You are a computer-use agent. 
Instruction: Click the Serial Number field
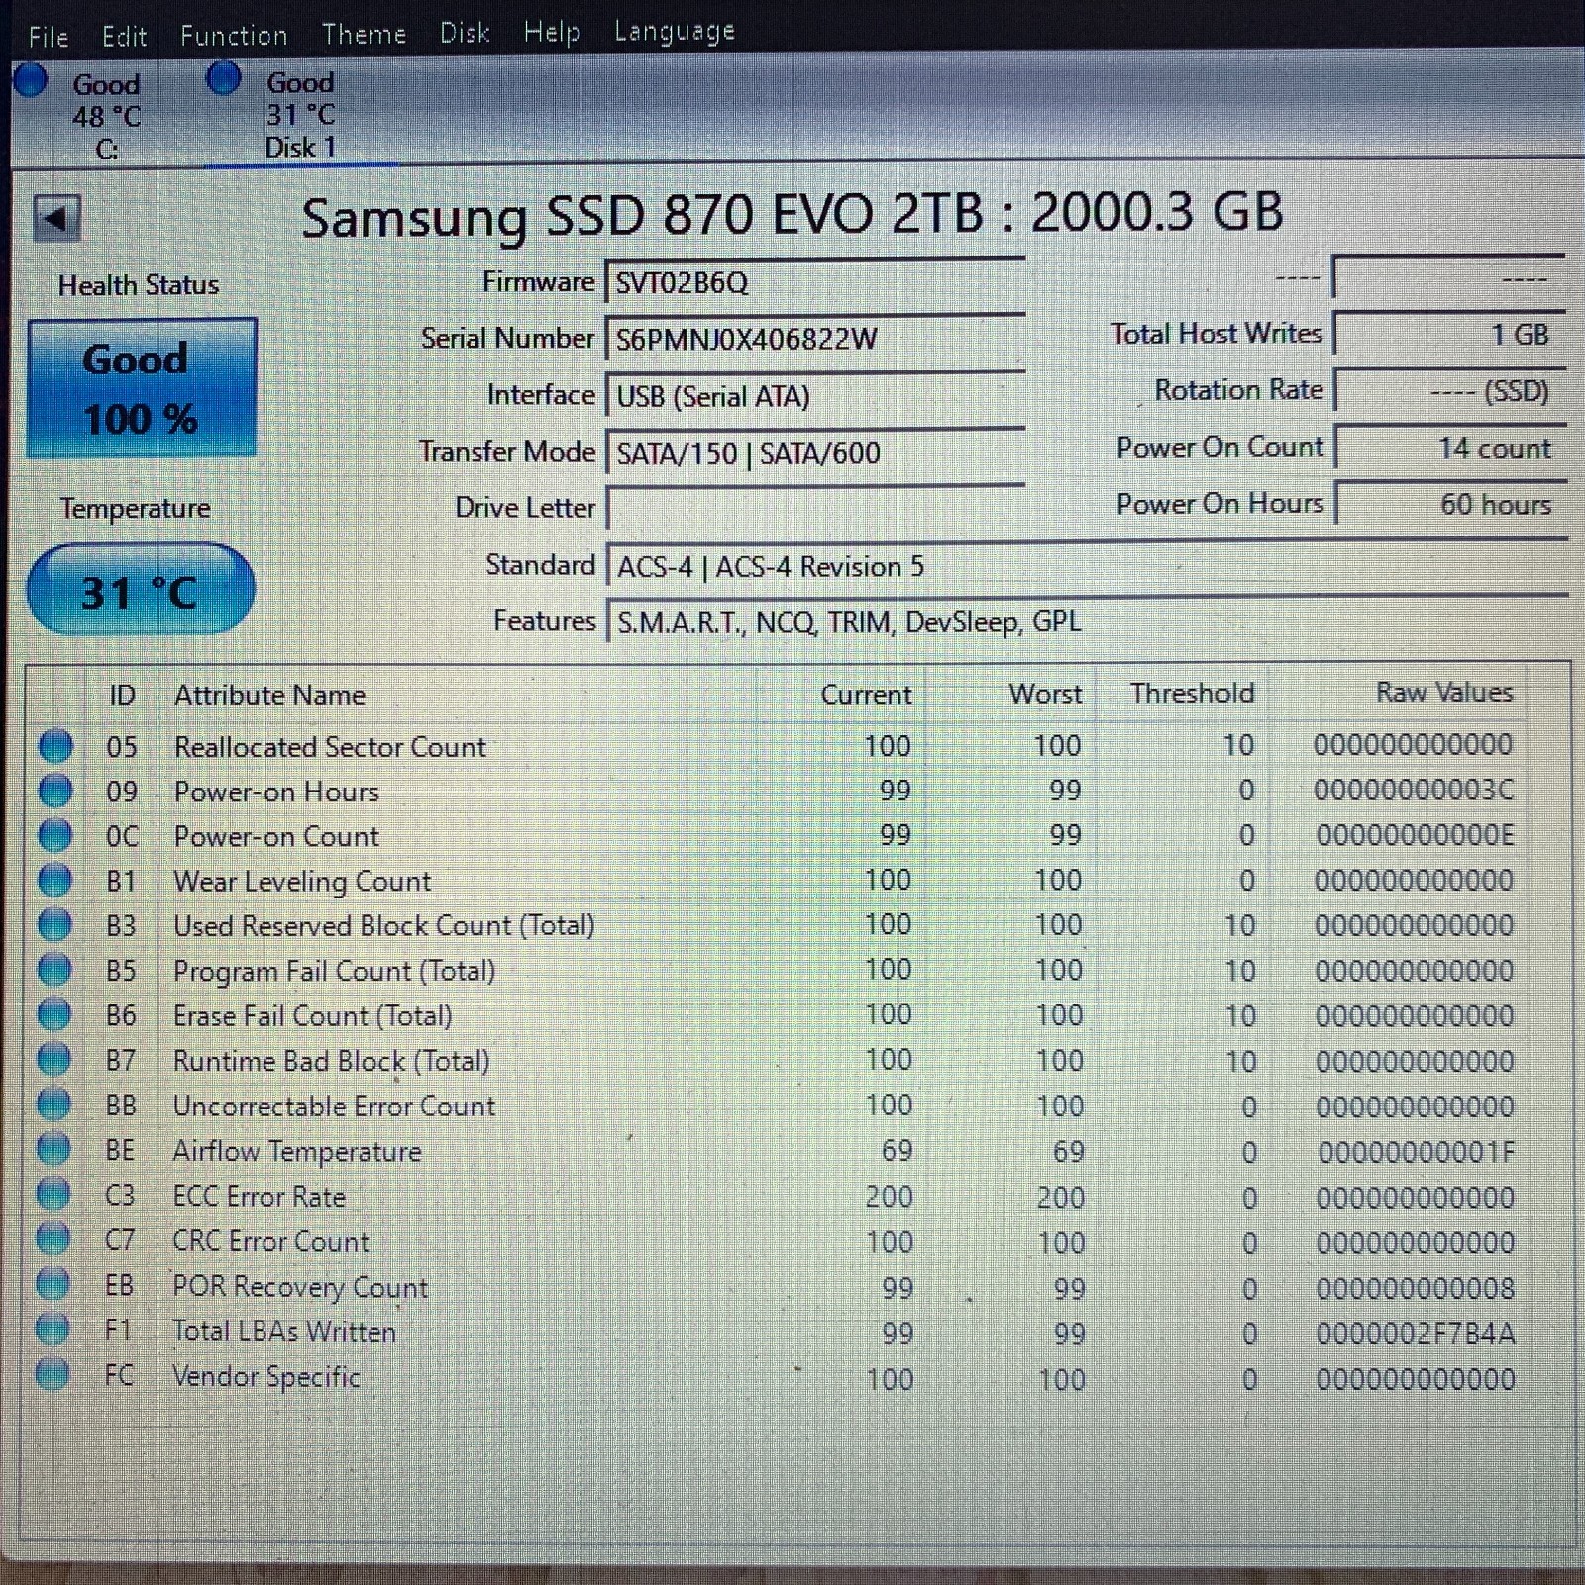814,339
